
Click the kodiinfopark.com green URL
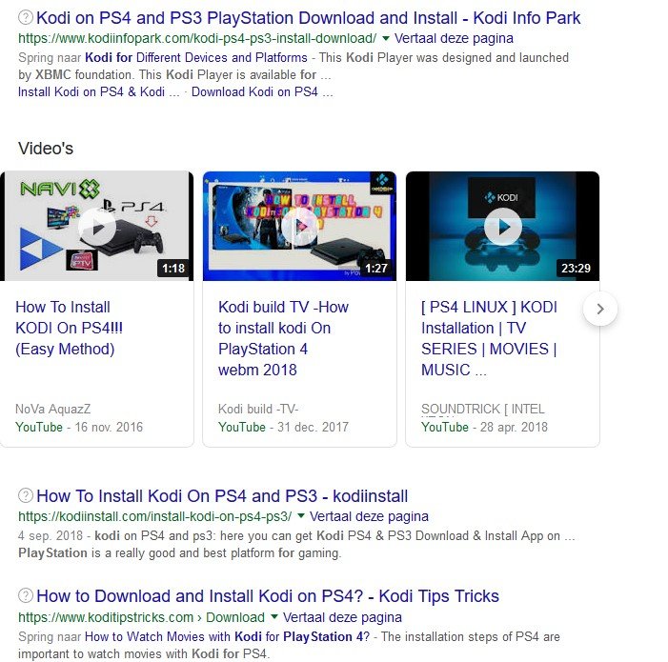coord(197,38)
